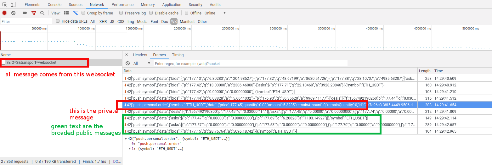The width and height of the screenshot is (492, 165).
Task: Select the frame at 14:29:41.809
Action: (x=307, y=111)
